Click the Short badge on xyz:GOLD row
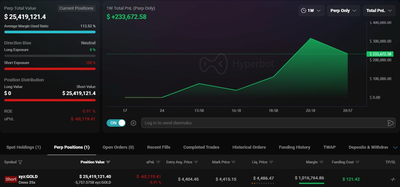400x187 pixels. tap(11, 179)
